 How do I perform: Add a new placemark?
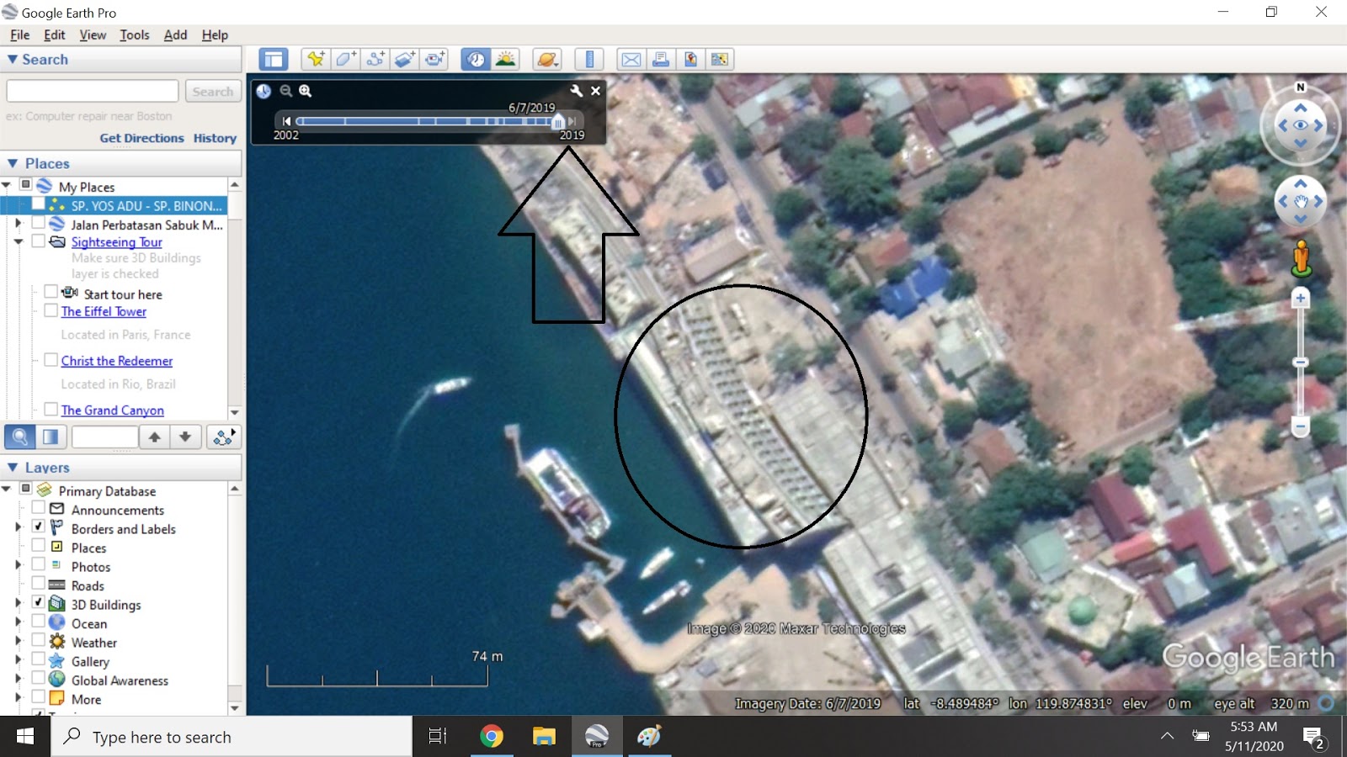(316, 59)
